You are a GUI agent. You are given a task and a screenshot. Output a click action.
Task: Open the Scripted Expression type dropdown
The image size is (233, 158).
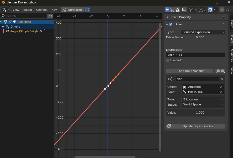203,32
